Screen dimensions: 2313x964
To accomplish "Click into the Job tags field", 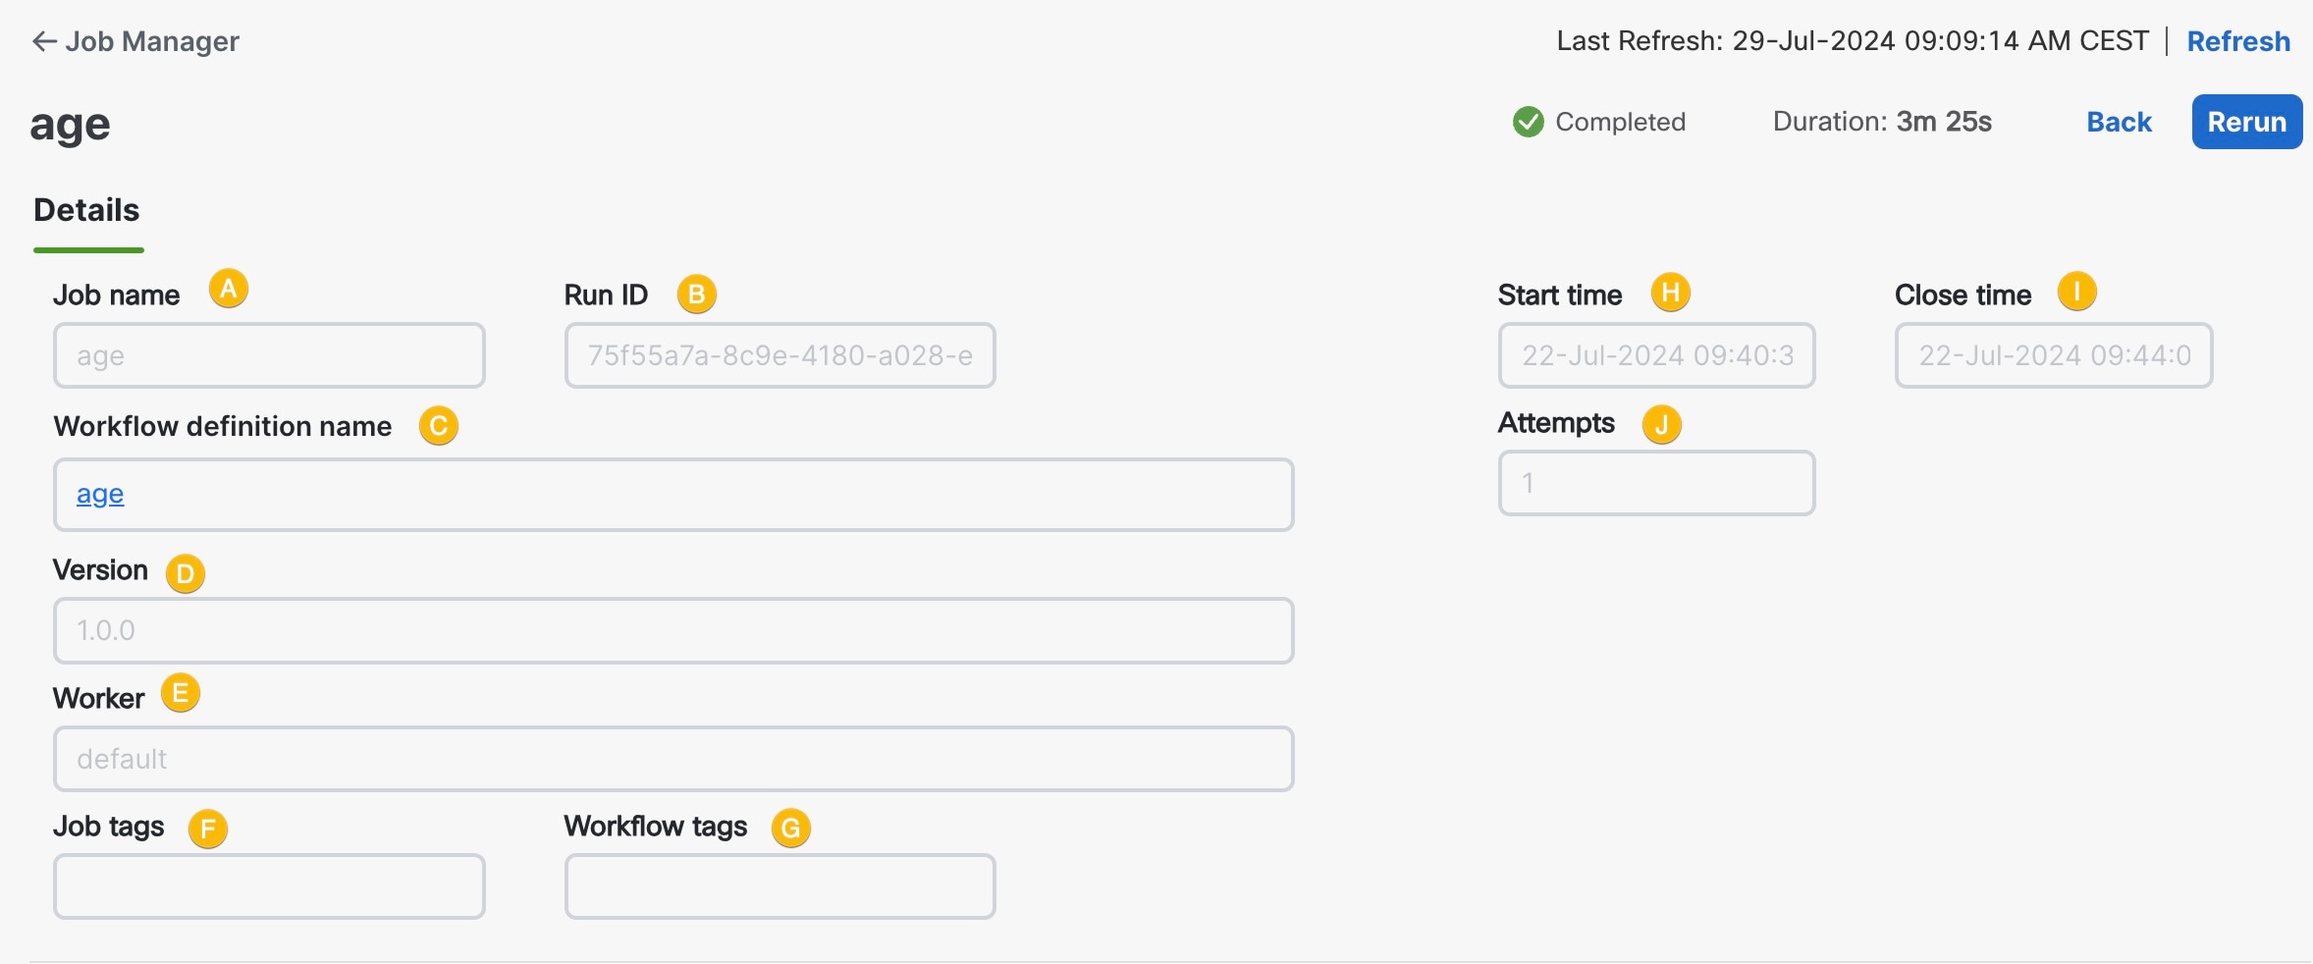I will [269, 886].
